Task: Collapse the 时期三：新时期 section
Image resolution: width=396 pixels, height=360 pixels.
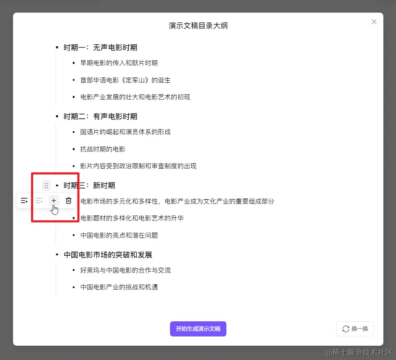Action: [x=56, y=185]
